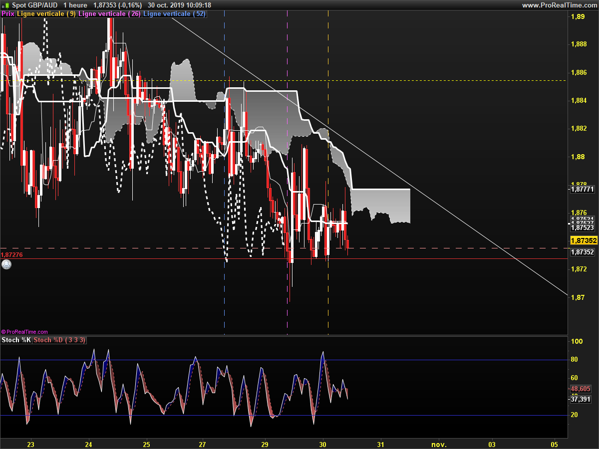Click the date label 27 on time axis
The height and width of the screenshot is (449, 599).
click(x=202, y=444)
